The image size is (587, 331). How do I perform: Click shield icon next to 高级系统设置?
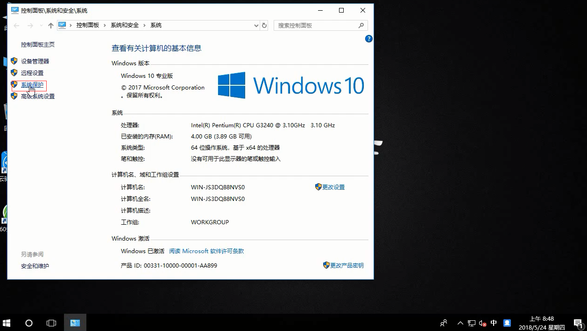click(14, 96)
